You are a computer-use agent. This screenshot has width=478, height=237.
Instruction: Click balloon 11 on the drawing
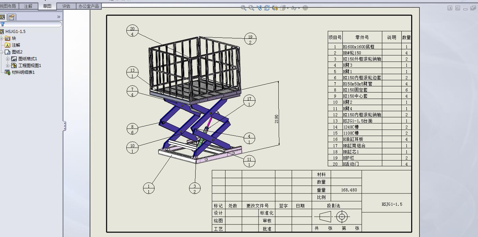[x=249, y=162]
